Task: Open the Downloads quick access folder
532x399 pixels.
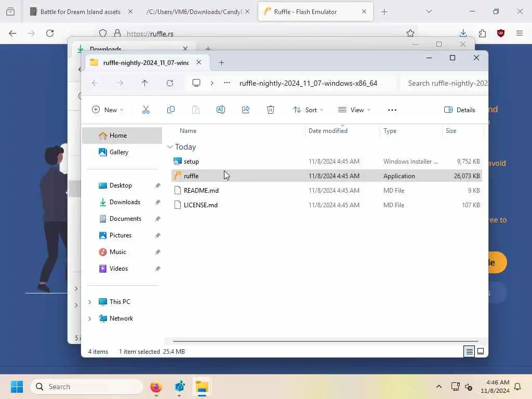Action: (122, 202)
